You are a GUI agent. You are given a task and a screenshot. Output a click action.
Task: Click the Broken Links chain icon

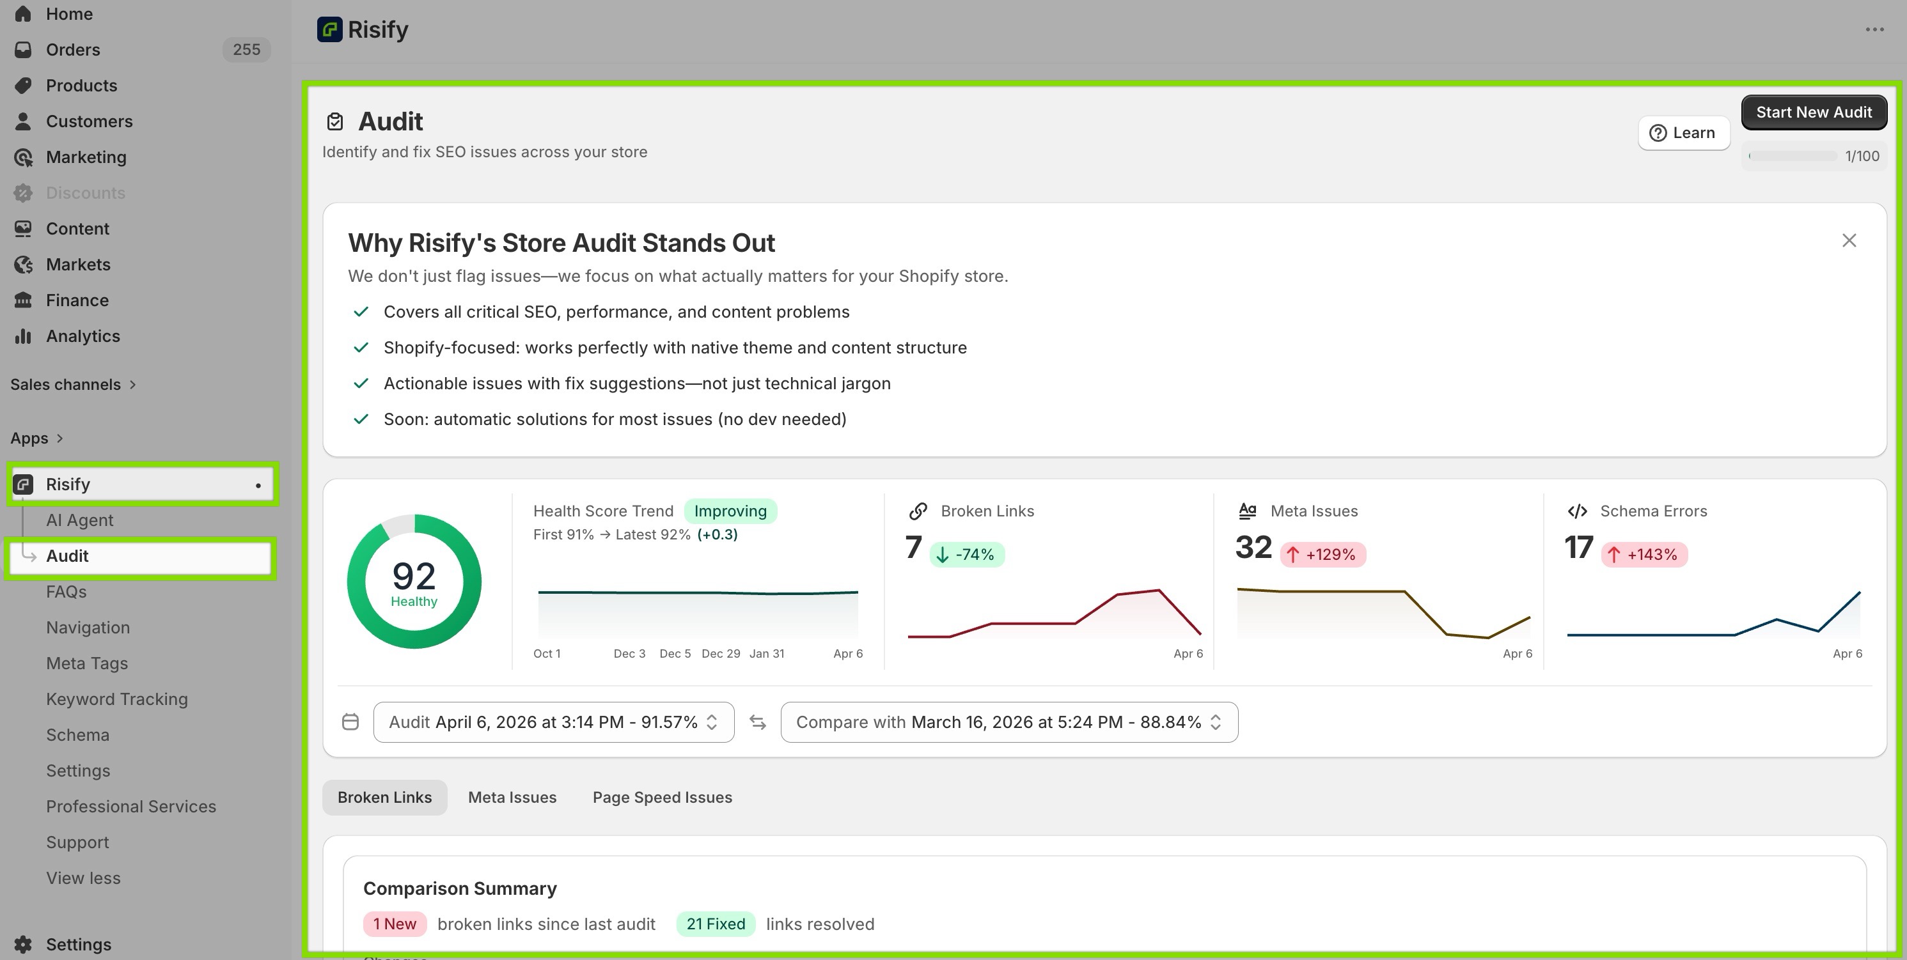click(x=918, y=511)
